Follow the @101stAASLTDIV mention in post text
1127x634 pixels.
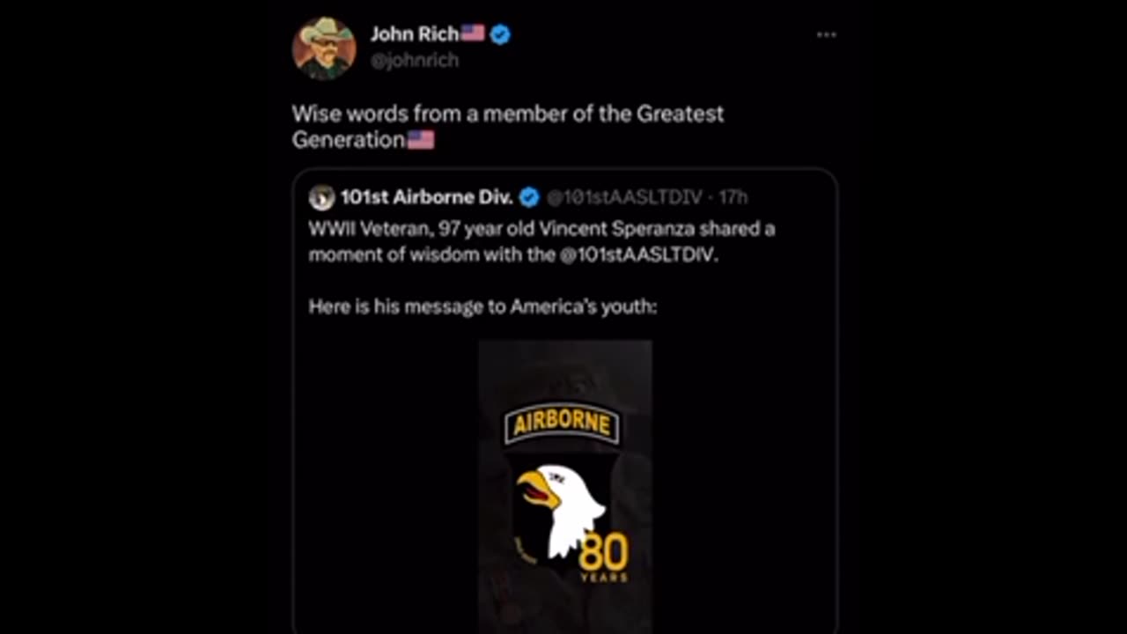[638, 255]
